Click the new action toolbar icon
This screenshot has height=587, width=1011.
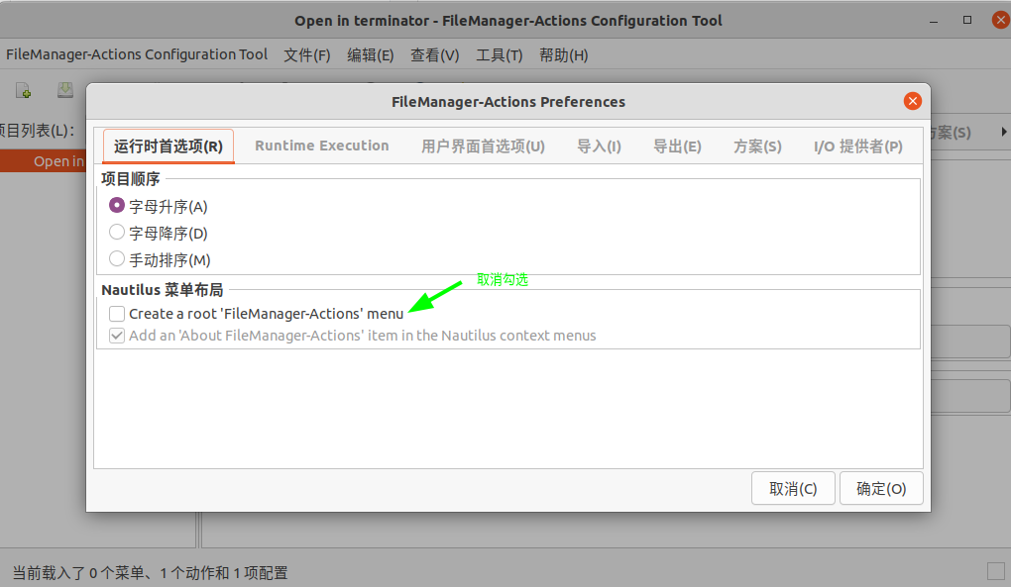(24, 91)
